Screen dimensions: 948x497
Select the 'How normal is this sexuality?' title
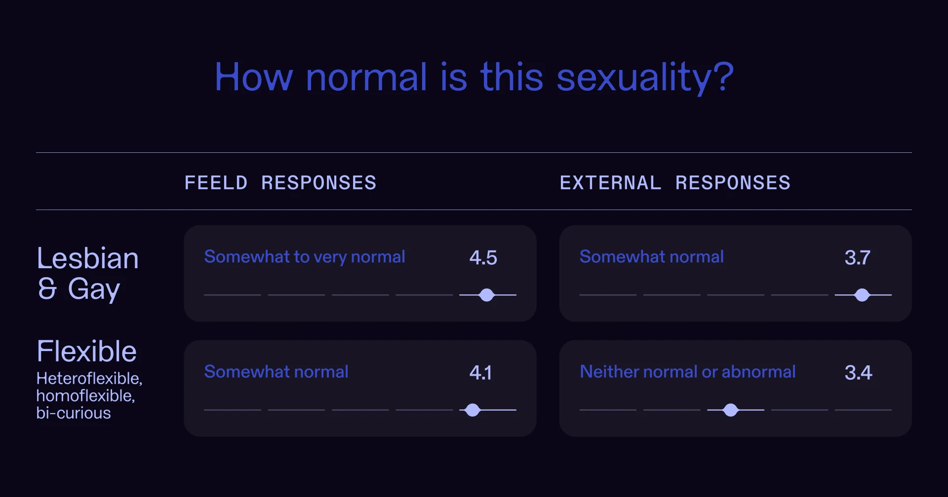point(474,77)
